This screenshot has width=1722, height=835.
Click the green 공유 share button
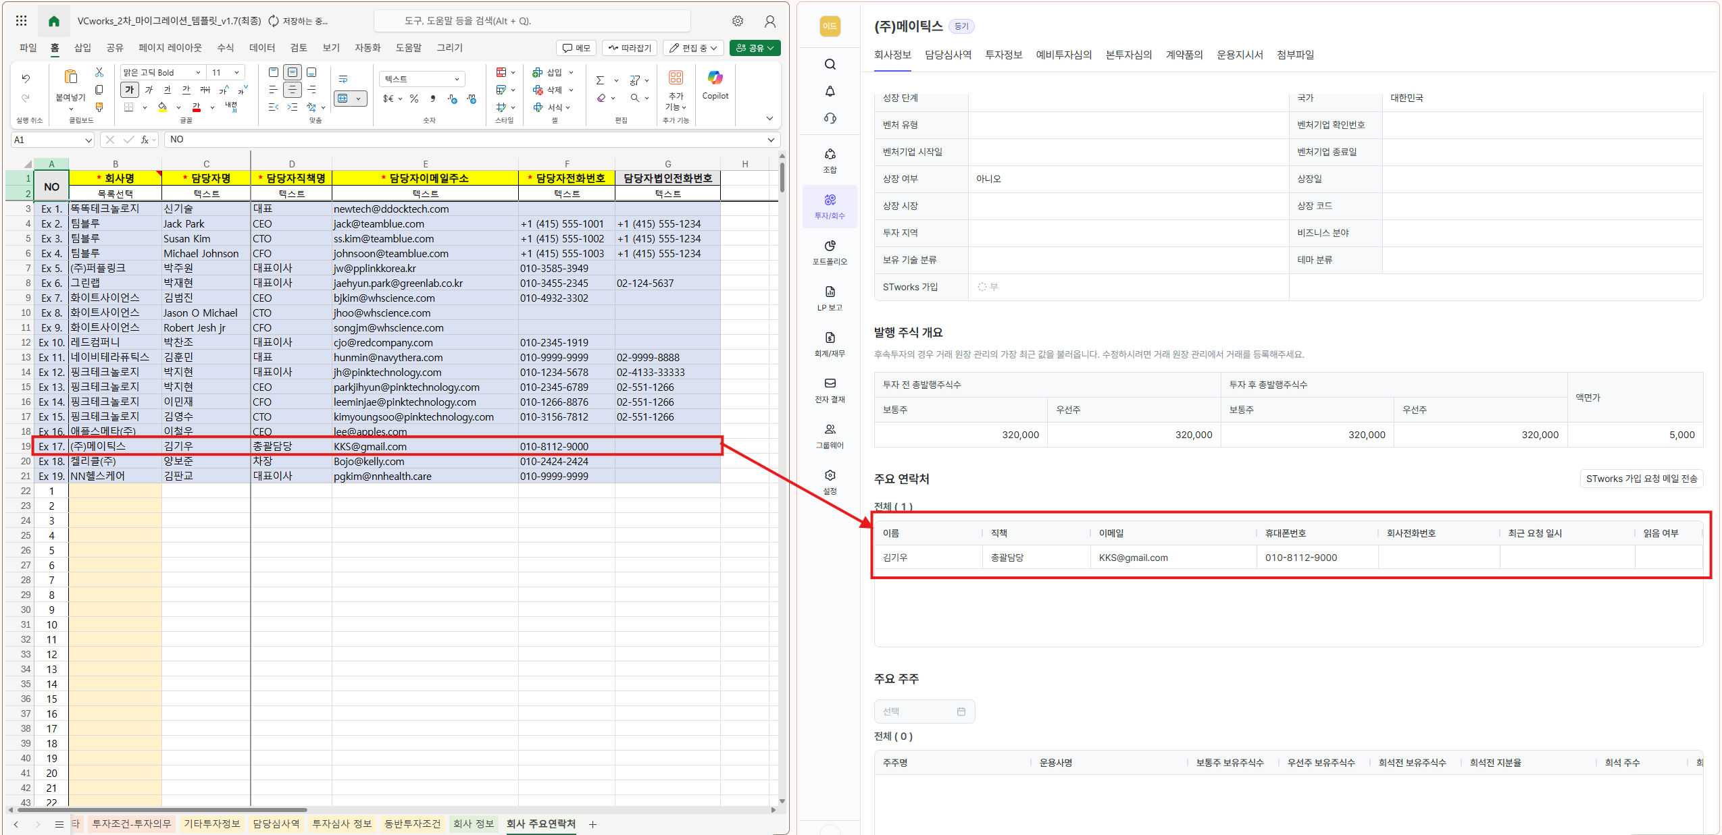[754, 48]
